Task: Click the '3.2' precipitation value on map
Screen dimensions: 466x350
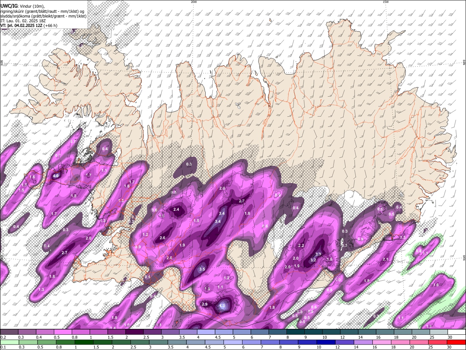Action: pyautogui.click(x=313, y=260)
